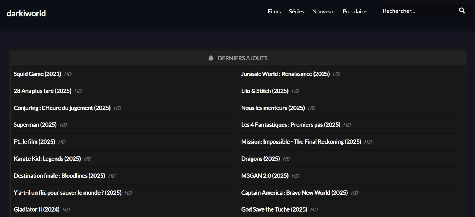Open the darkiworld home logo

[x=26, y=13]
